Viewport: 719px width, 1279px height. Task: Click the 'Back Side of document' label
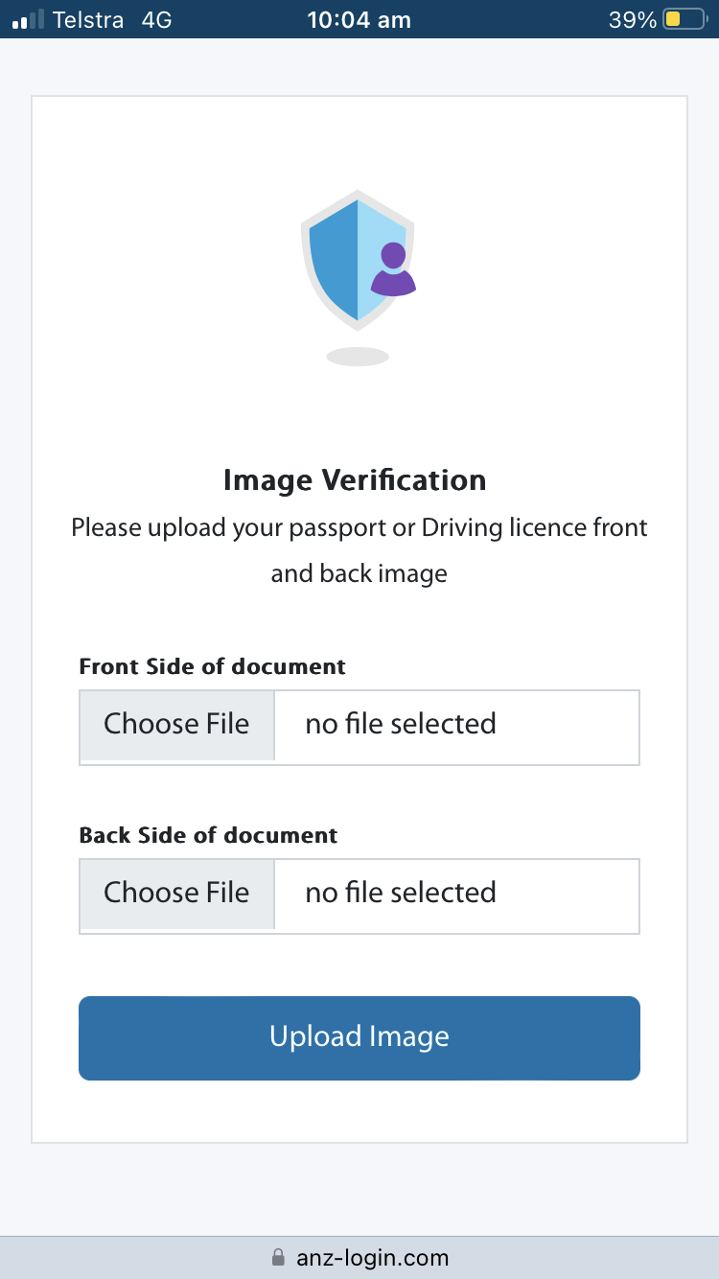click(x=208, y=835)
